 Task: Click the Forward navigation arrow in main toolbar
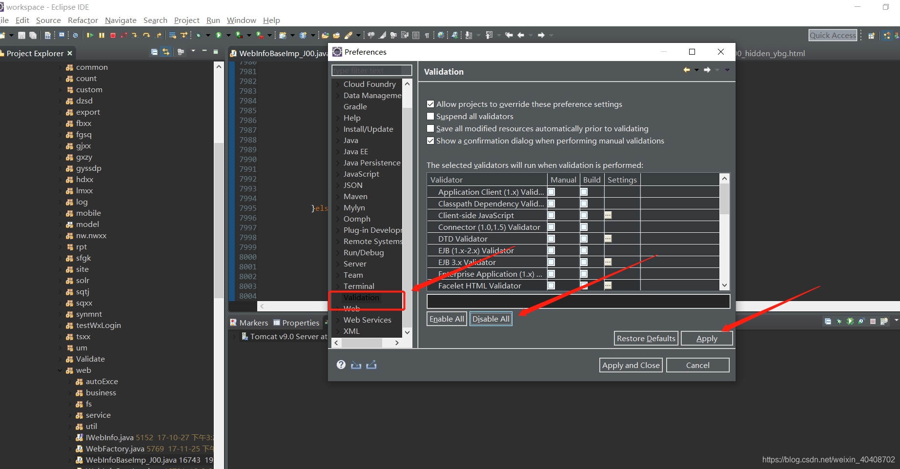[x=541, y=35]
